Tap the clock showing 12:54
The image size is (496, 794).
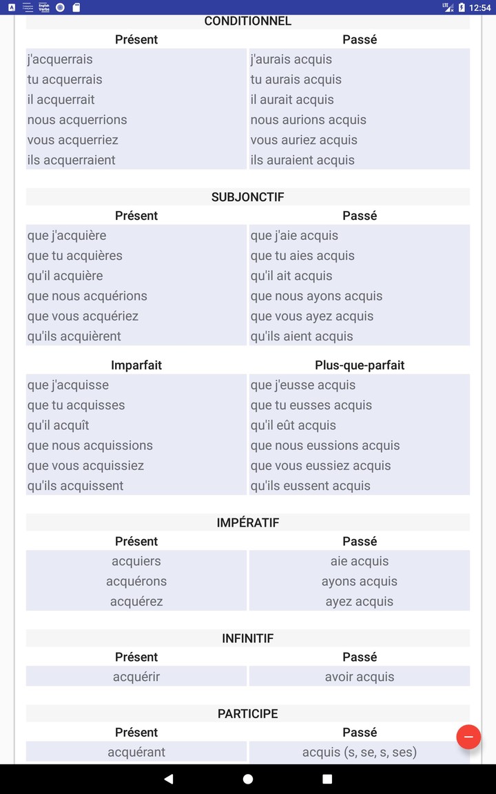pyautogui.click(x=481, y=8)
